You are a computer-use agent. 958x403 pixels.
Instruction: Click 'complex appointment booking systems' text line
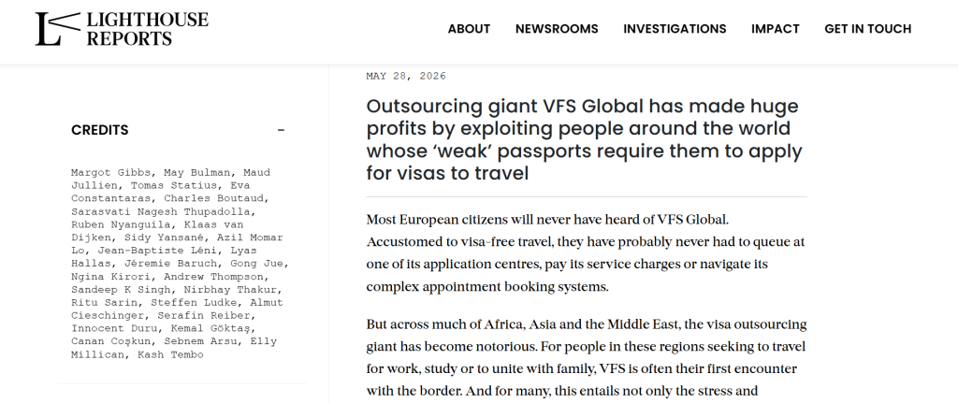click(486, 287)
